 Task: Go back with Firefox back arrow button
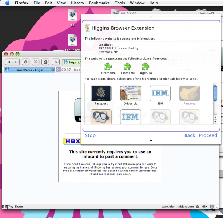point(9,62)
